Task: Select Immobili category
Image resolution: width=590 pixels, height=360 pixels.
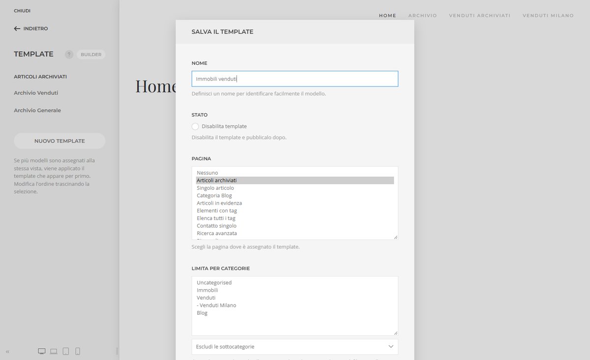Action: tap(295, 290)
